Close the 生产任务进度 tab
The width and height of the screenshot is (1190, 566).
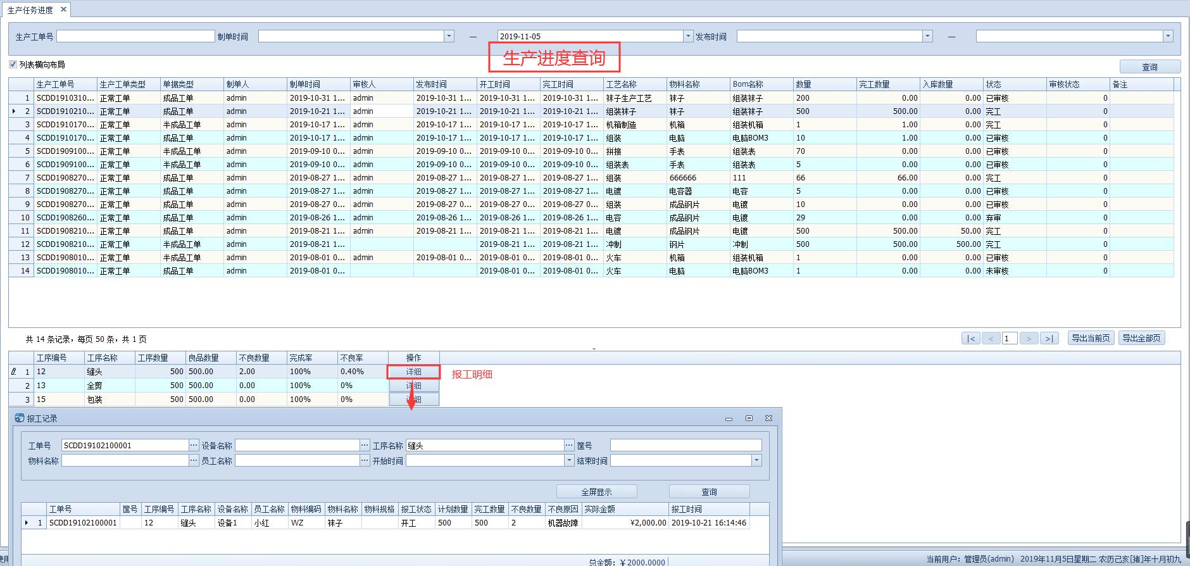tap(63, 9)
